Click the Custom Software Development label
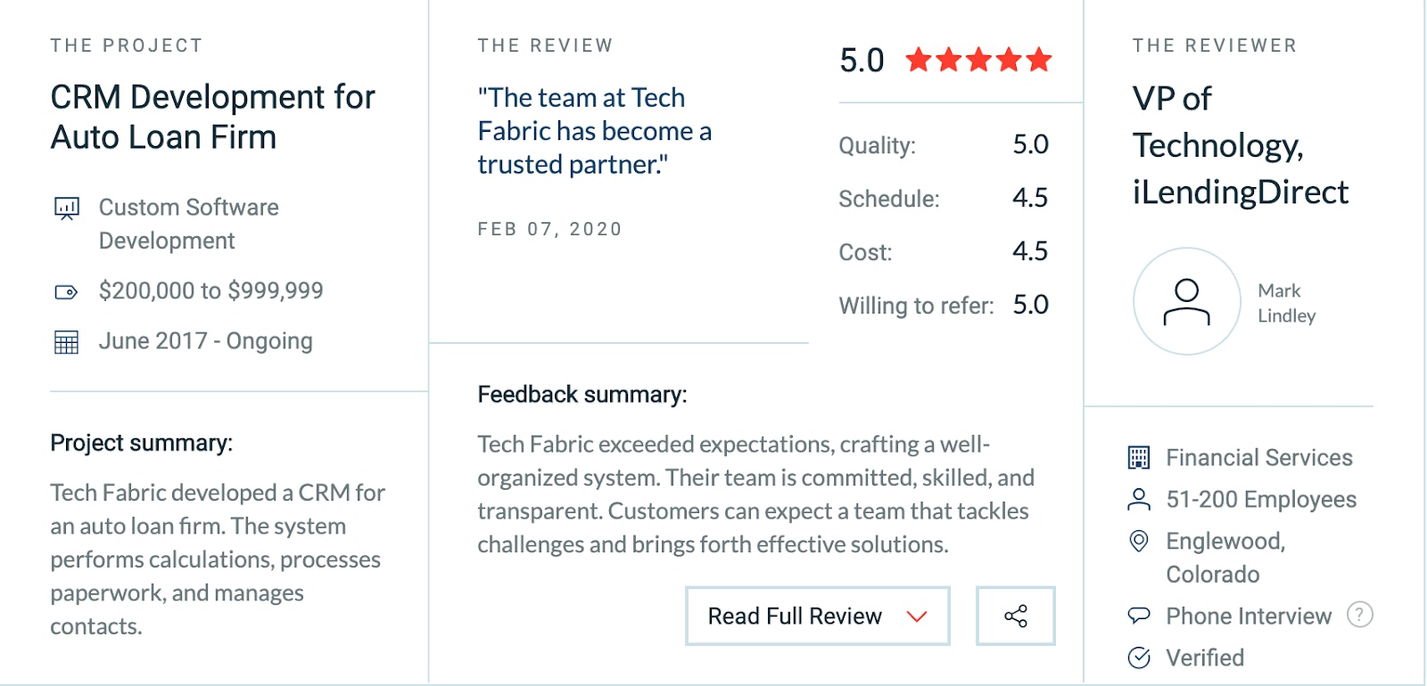Screen dimensions: 1427x686 tap(189, 224)
